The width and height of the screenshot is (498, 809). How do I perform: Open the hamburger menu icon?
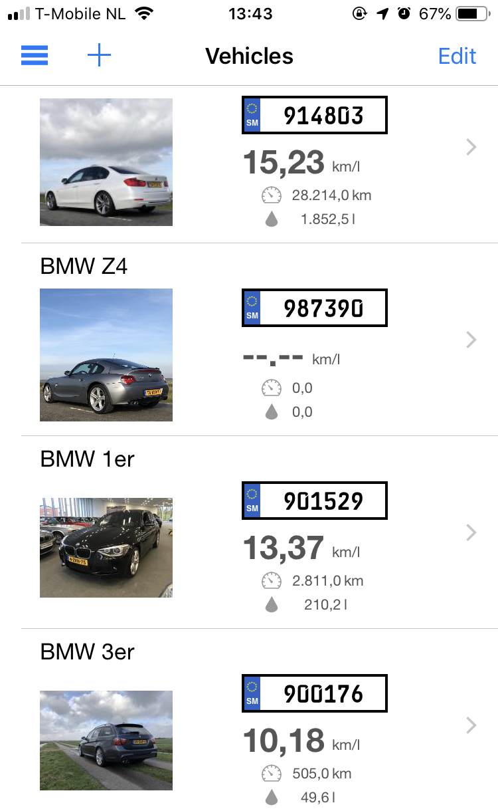(x=35, y=56)
